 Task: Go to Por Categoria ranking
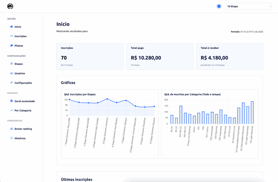[x=23, y=110]
